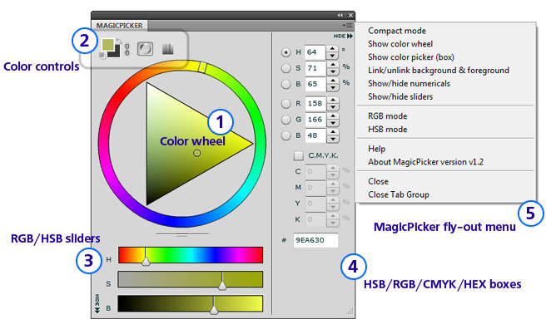Click the B brightness slider handle

214,309
